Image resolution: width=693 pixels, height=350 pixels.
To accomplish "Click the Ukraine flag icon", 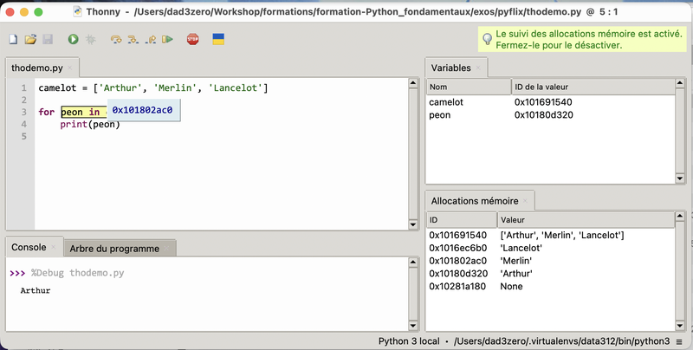I will (218, 39).
